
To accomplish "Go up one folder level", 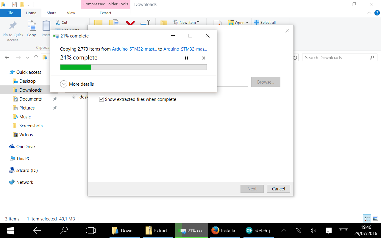I will pos(36,58).
